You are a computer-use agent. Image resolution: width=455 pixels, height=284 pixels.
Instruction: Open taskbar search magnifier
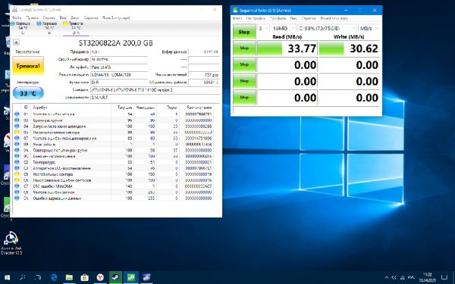tap(22, 277)
